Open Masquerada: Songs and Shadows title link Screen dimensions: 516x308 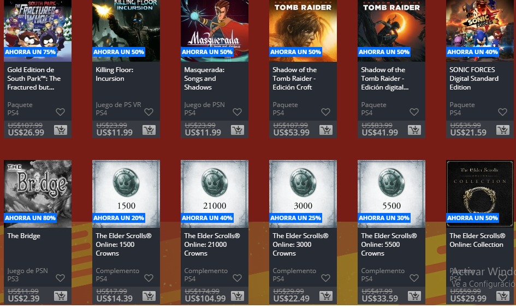coord(204,78)
